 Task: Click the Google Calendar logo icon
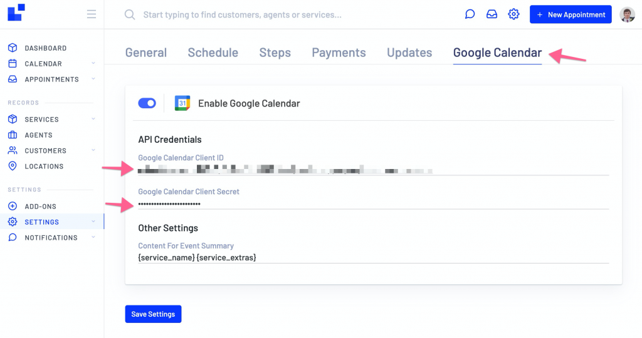click(182, 103)
